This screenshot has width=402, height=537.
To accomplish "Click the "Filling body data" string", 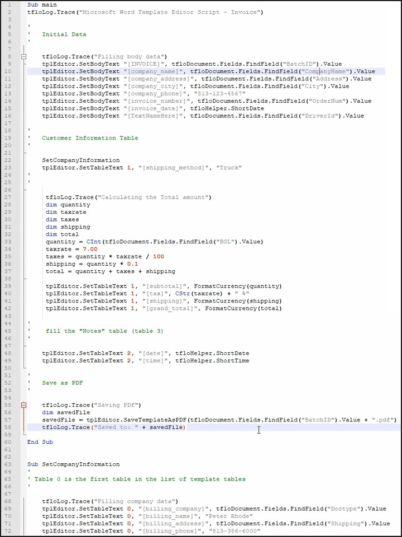I will [131, 56].
